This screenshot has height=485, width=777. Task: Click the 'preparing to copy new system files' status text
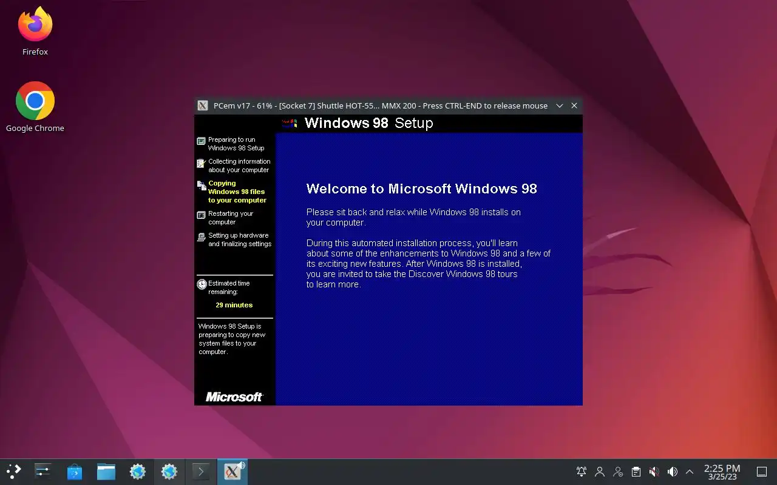(x=232, y=339)
